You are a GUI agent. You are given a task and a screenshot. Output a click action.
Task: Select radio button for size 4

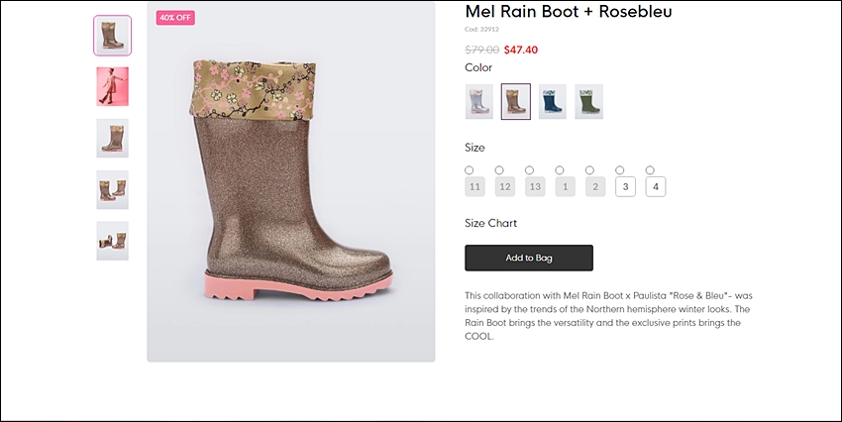click(650, 170)
